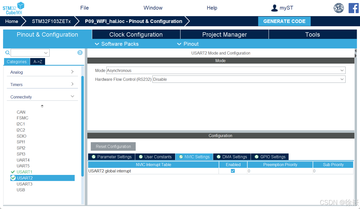Select SPI1 peripheral
This screenshot has width=360, height=209.
pyautogui.click(x=21, y=142)
